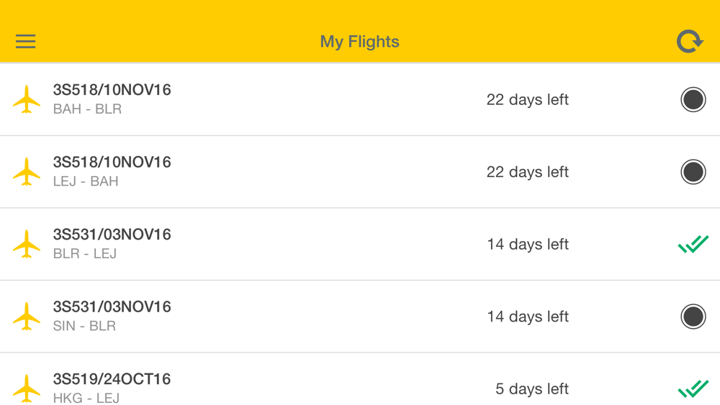Toggle the status circle for BAH - BLR
The image size is (720, 405).
pos(693,99)
